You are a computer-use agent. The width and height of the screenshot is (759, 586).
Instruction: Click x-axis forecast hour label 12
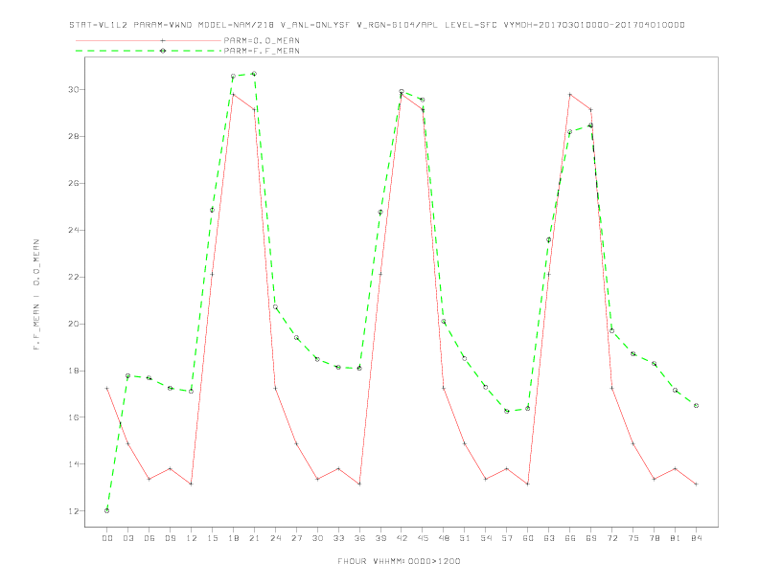pyautogui.click(x=192, y=538)
